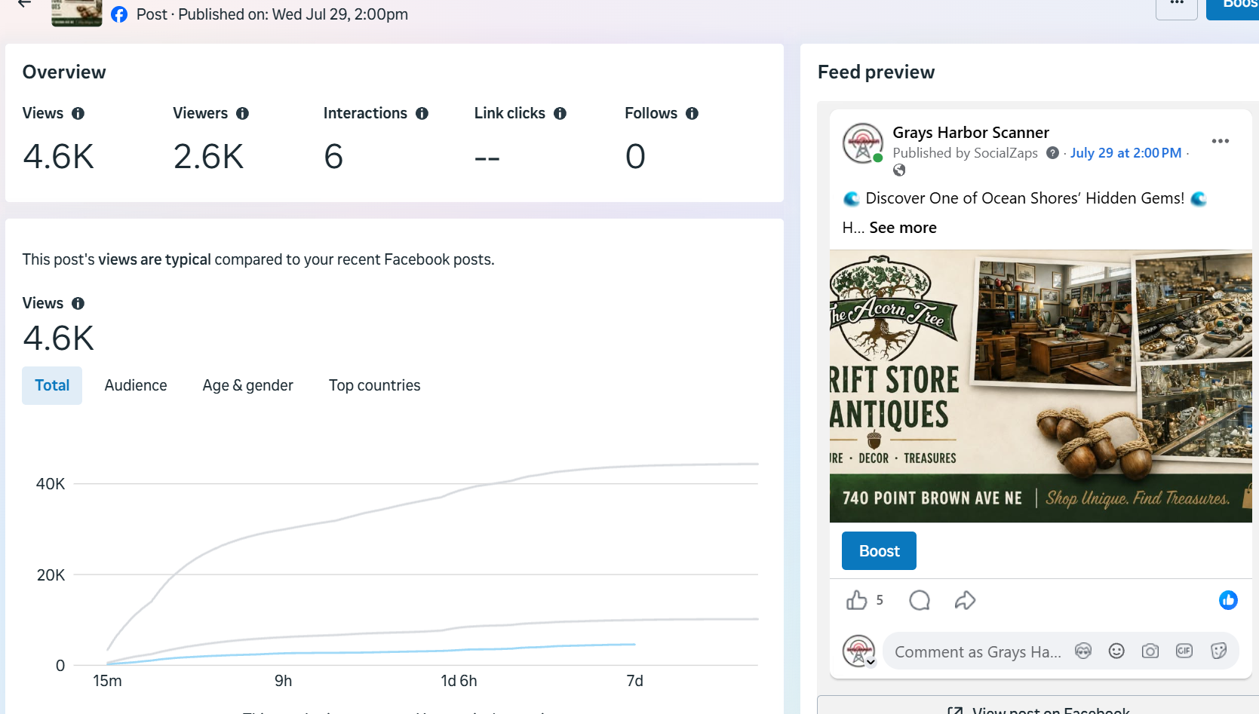Click info icon beside chart Views heading

point(78,303)
